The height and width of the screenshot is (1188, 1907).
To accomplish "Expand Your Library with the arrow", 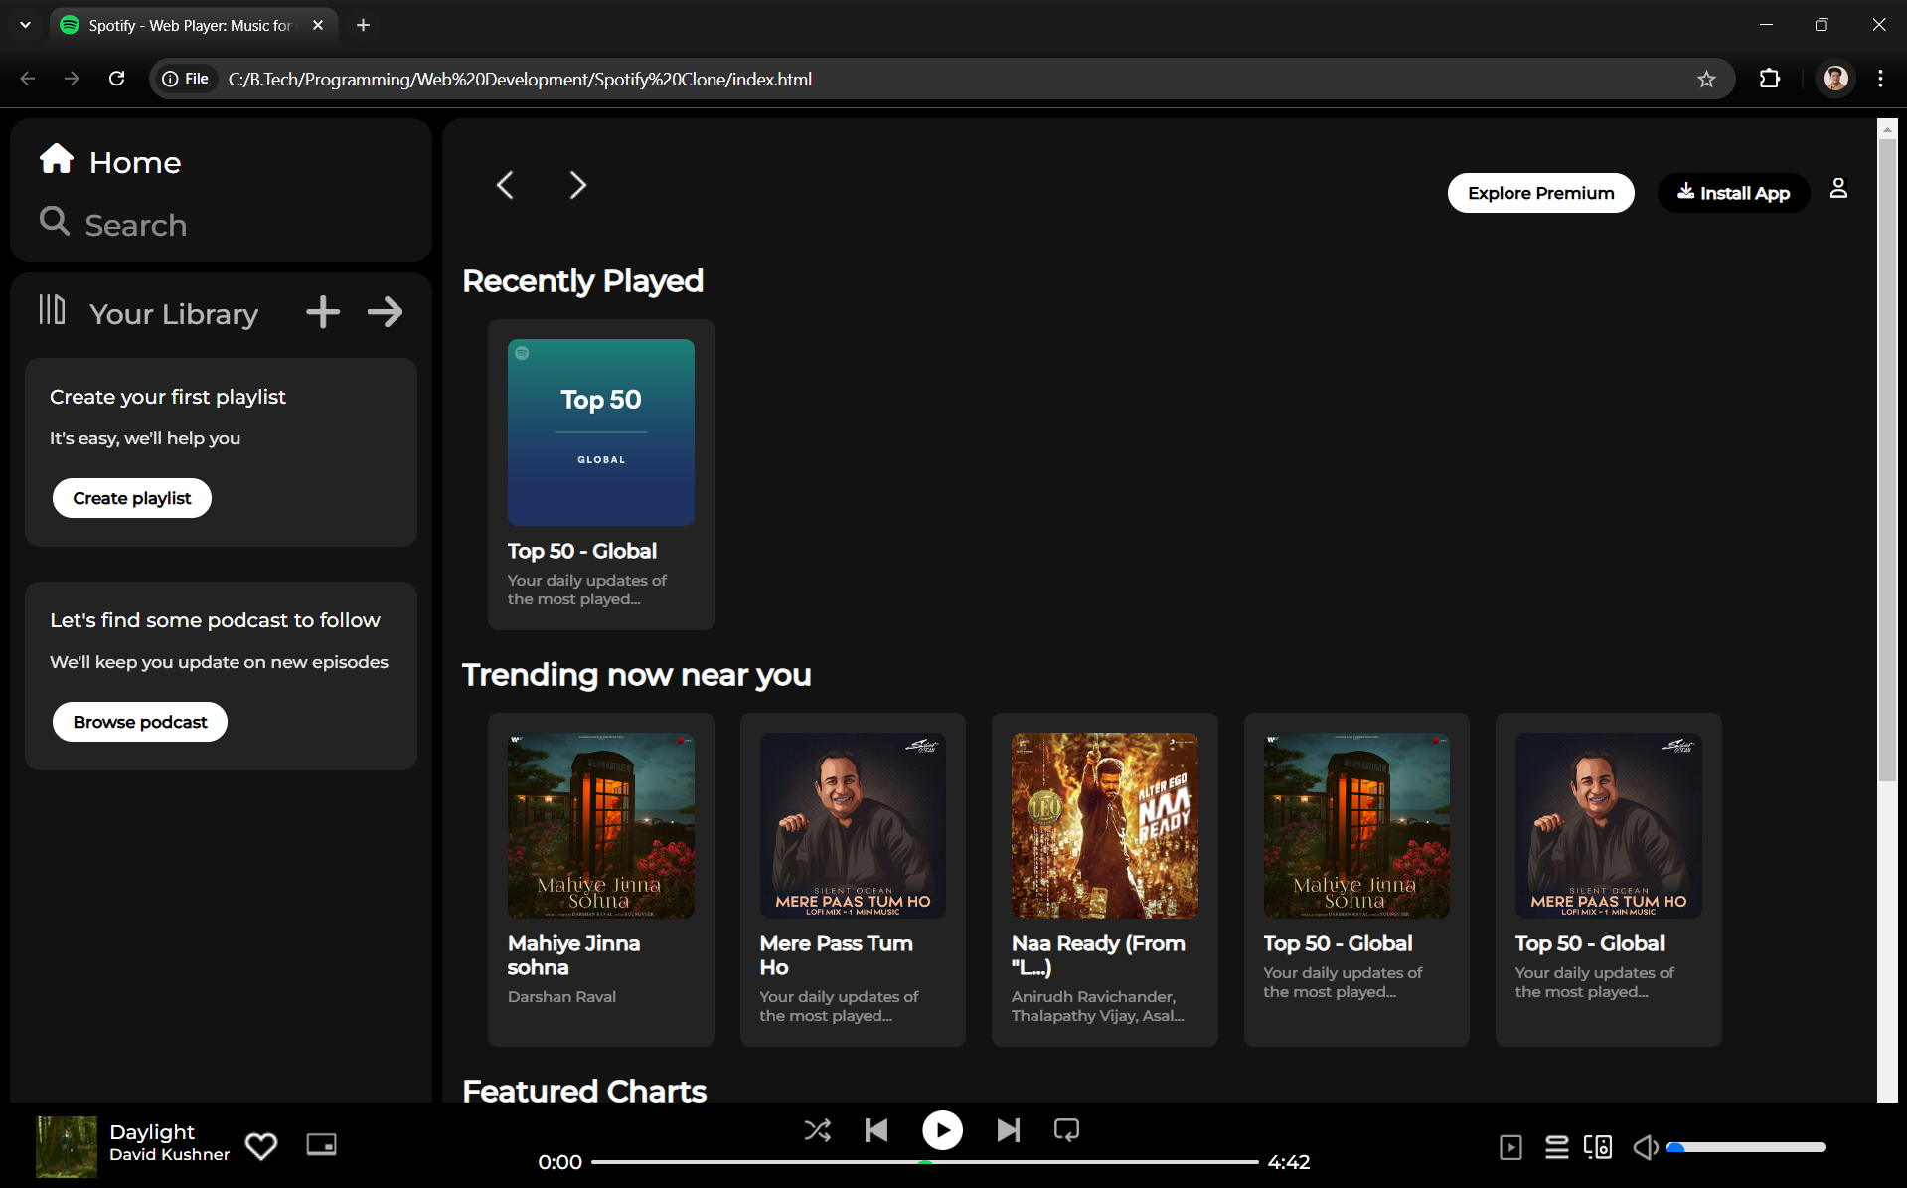I will click(385, 312).
